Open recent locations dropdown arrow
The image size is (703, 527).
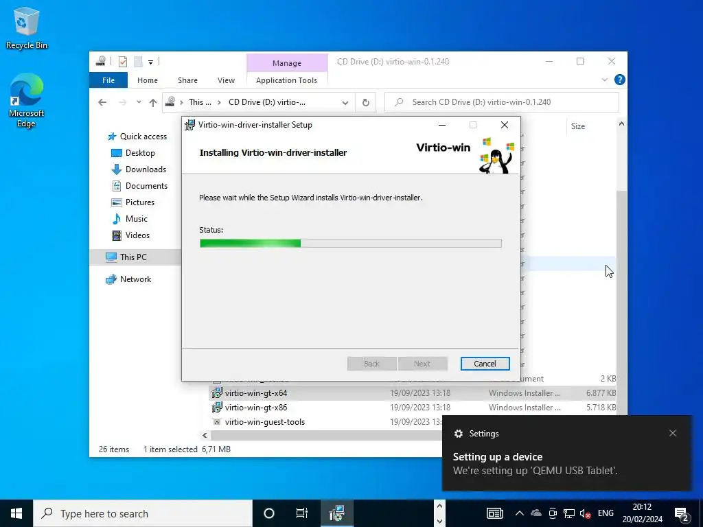pos(139,102)
